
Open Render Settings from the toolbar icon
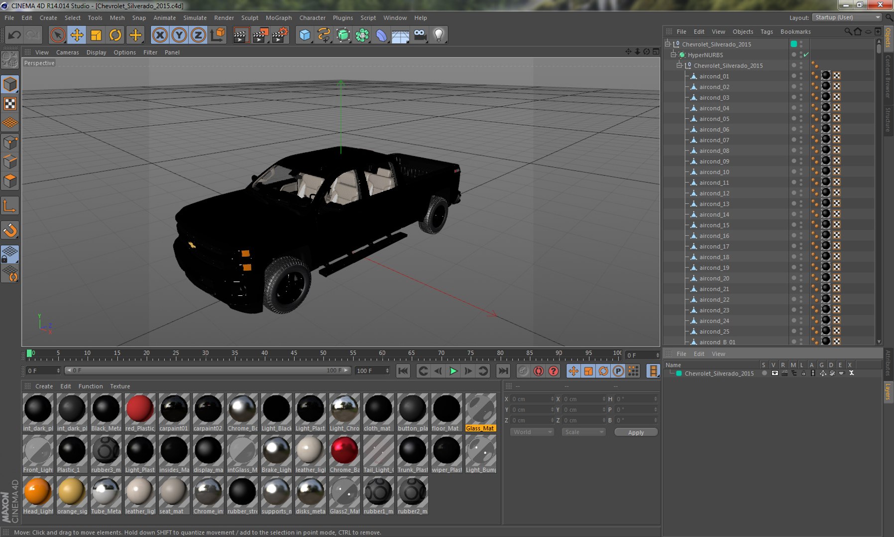280,35
